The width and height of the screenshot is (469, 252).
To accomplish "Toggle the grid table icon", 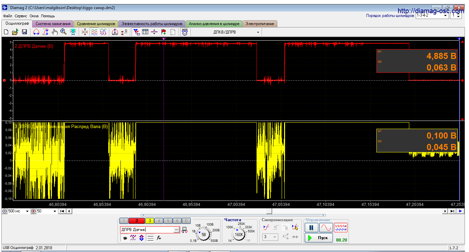I will [x=145, y=32].
